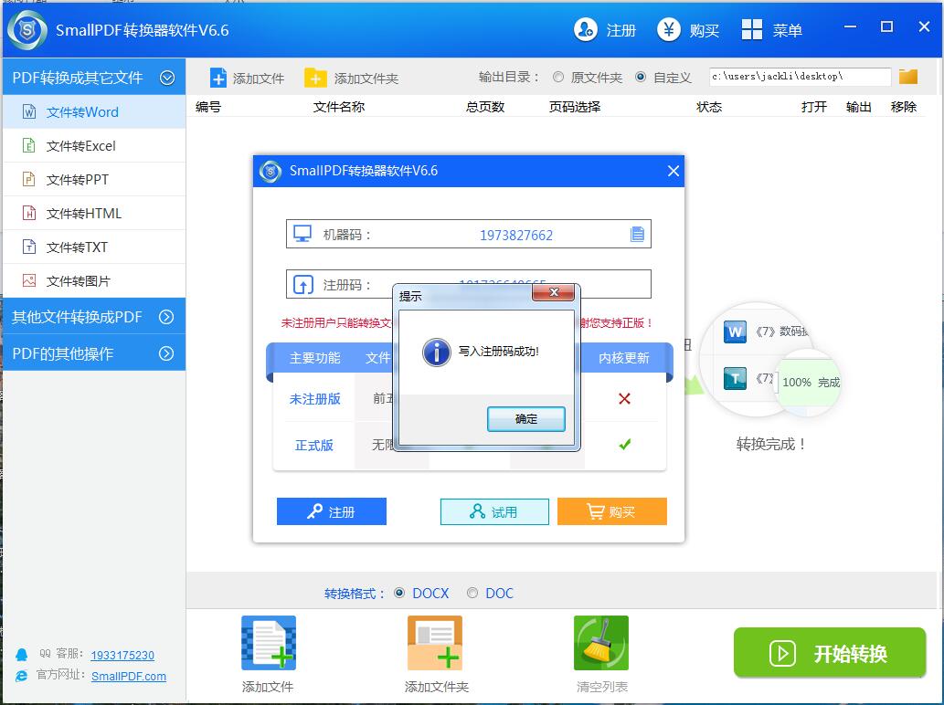Click the yen purchase icon in header
944x705 pixels.
[668, 29]
